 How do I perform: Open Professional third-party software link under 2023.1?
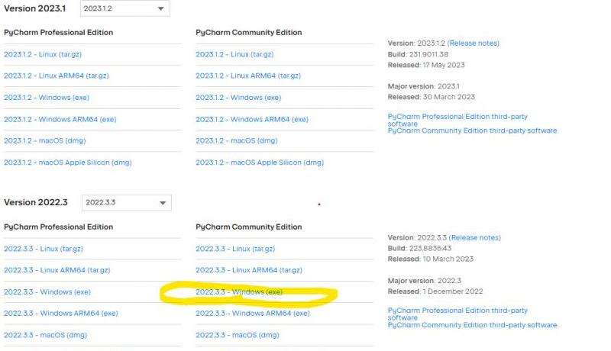point(457,120)
